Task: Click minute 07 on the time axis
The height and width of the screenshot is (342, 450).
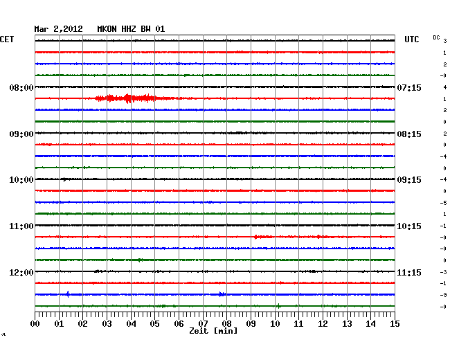Action: pos(203,323)
